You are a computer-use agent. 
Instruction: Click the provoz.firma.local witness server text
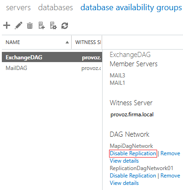coord(132,114)
